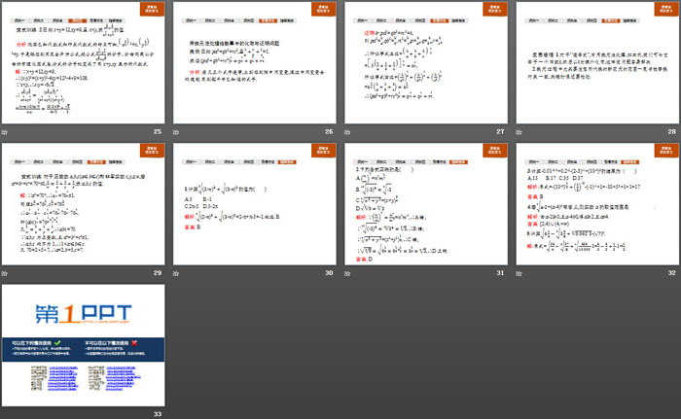The height and width of the screenshot is (419, 681).
Task: Select slide 29 thumbnail
Action: 84,204
